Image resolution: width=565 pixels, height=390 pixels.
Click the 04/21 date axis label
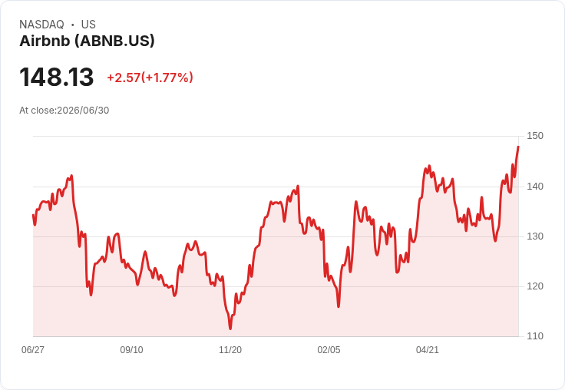[x=428, y=349]
